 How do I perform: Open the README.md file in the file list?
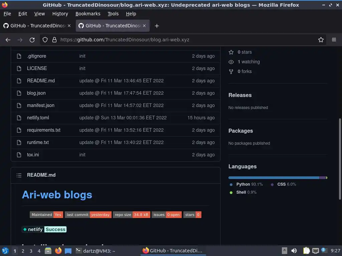tap(41, 81)
